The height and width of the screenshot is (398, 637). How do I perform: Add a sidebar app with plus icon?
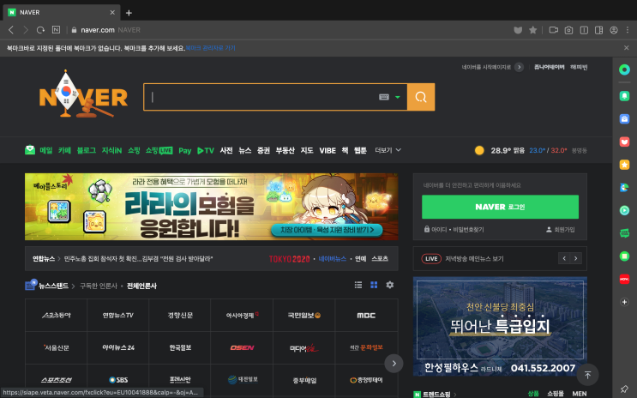pos(624,302)
